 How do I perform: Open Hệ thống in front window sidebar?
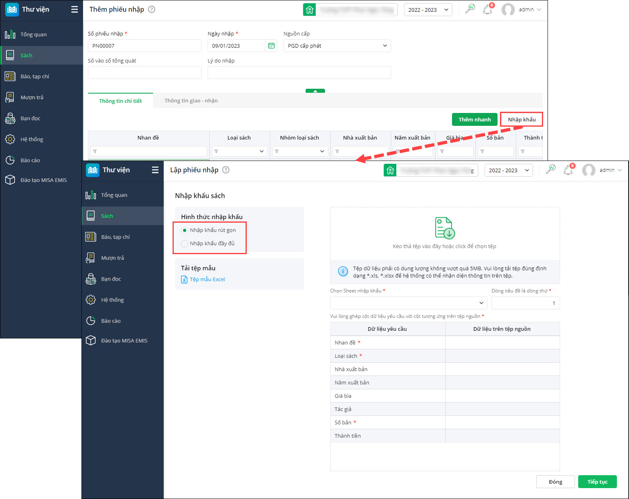[123, 300]
